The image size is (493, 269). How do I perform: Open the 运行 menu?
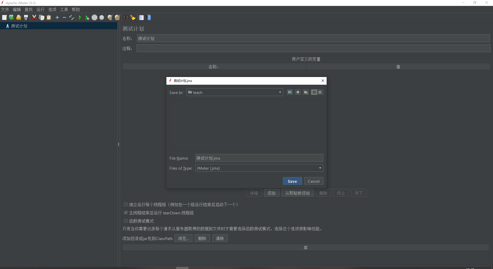pyautogui.click(x=40, y=9)
